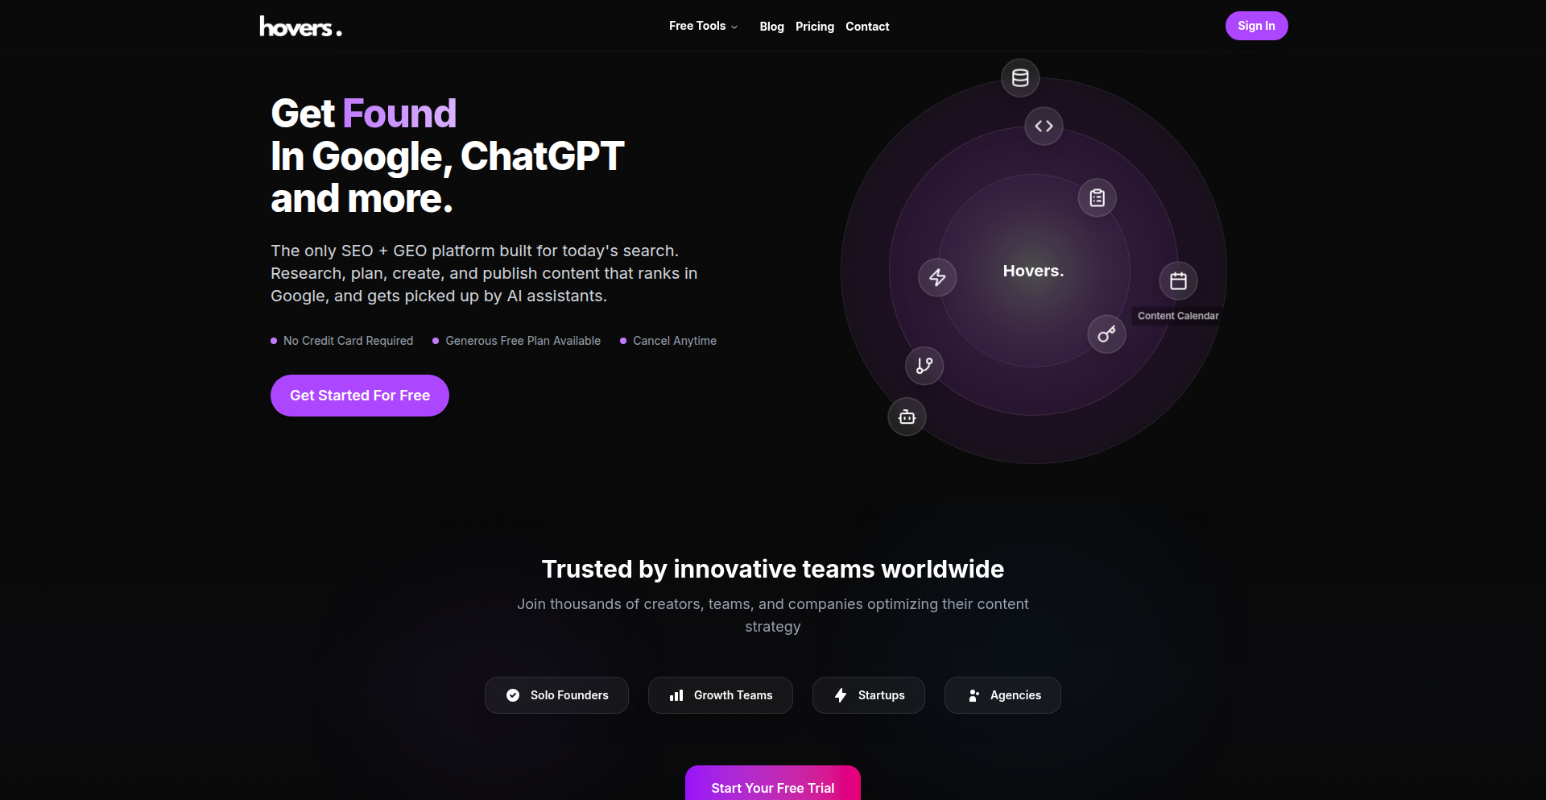This screenshot has width=1546, height=800.
Task: Click the Content Calendar icon
Action: [x=1178, y=281]
